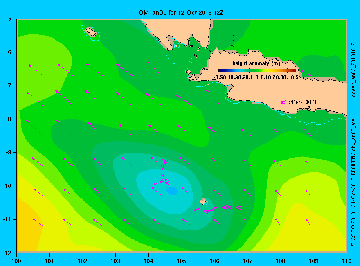Click the longitude label 102
Viewport: 360px width, 266px height.
point(82,261)
